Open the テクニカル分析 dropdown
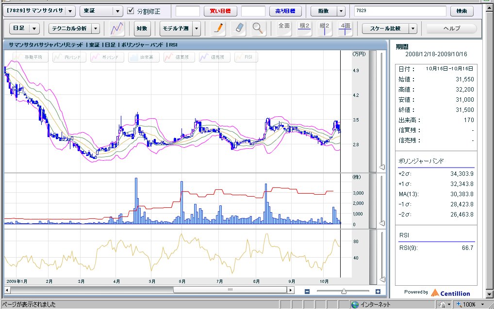The height and width of the screenshot is (309, 494). point(96,29)
